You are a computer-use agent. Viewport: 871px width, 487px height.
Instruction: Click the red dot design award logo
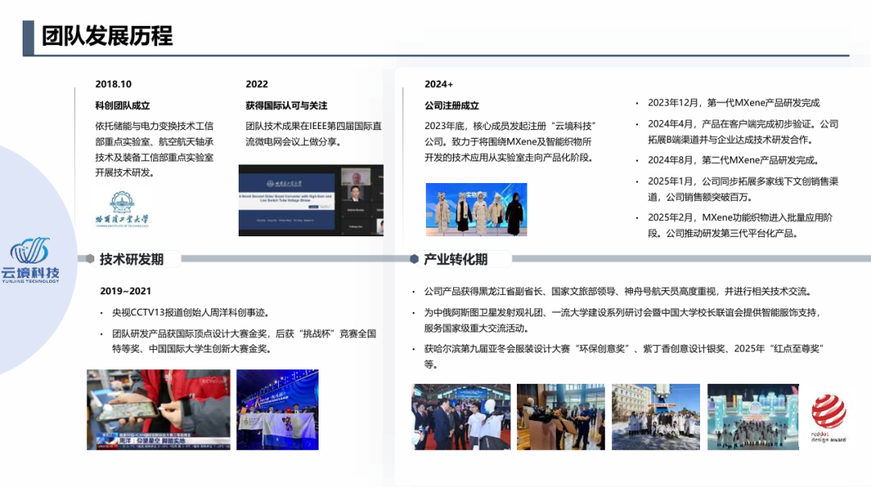828,418
